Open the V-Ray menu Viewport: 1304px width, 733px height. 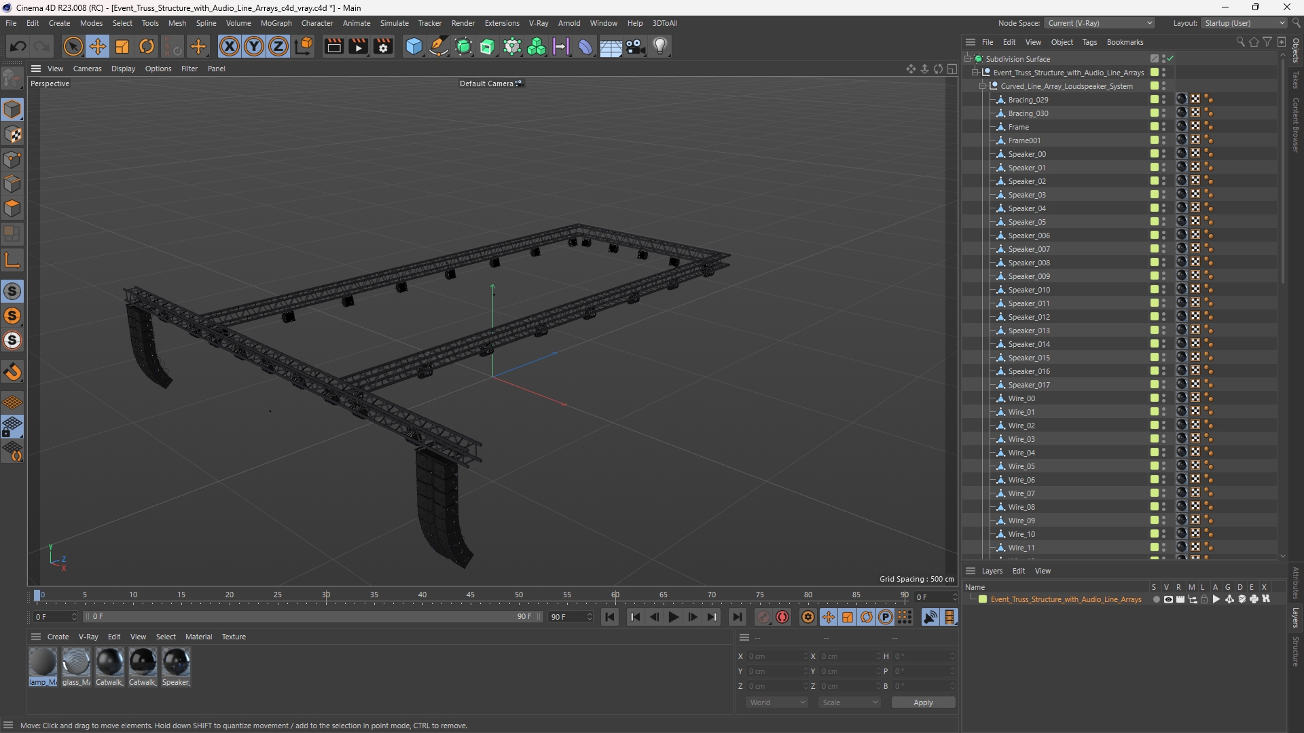point(539,23)
